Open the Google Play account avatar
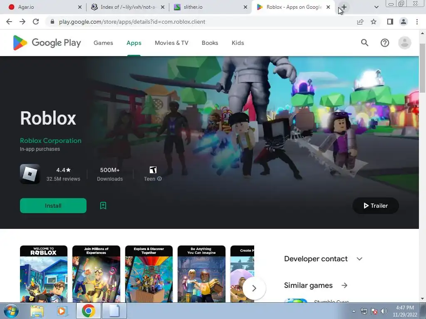The image size is (426, 319). coord(404,43)
